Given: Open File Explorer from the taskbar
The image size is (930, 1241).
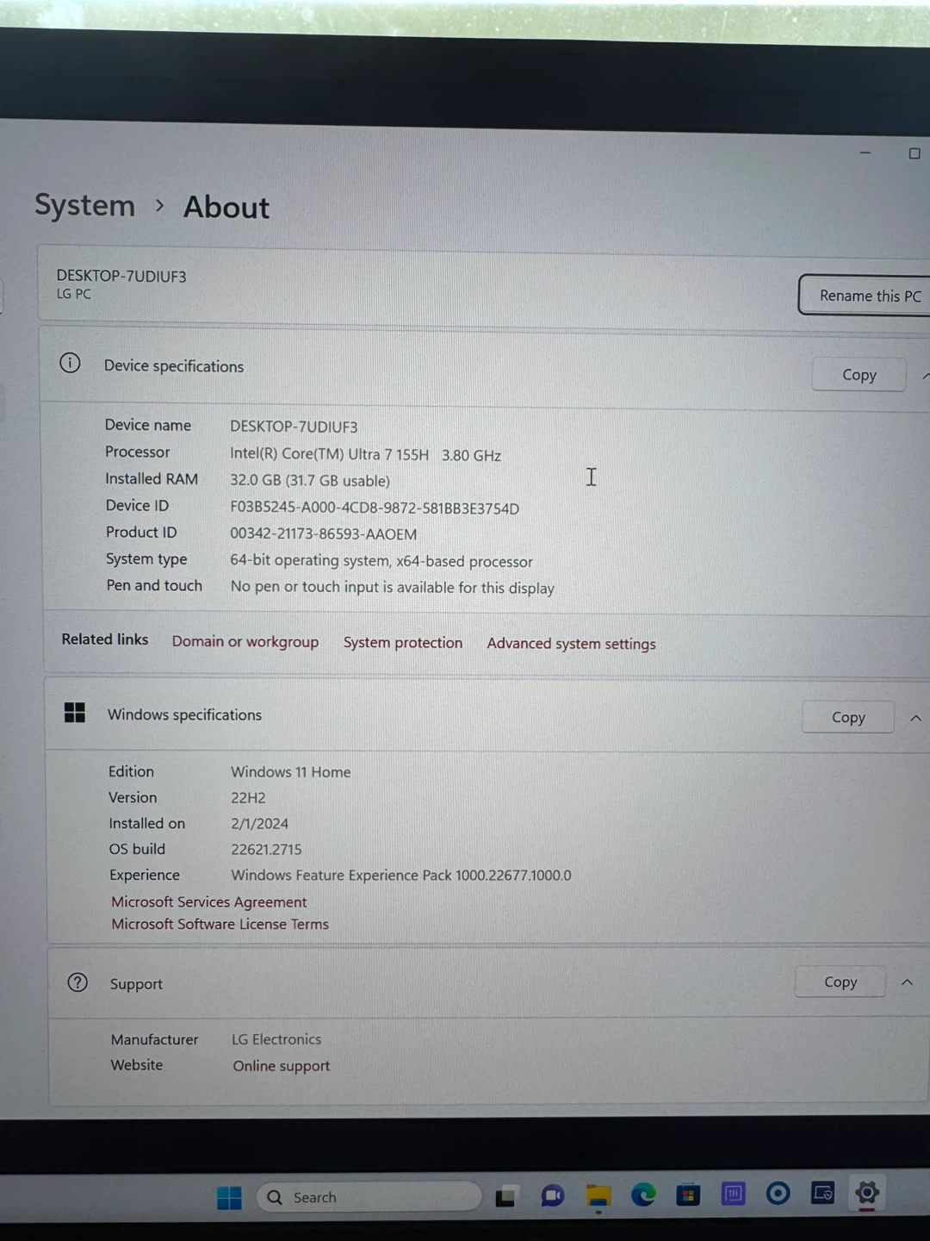Looking at the screenshot, I should tap(598, 1195).
